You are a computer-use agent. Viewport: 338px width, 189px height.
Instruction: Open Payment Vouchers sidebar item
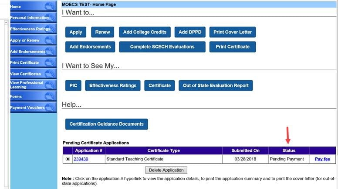point(28,108)
